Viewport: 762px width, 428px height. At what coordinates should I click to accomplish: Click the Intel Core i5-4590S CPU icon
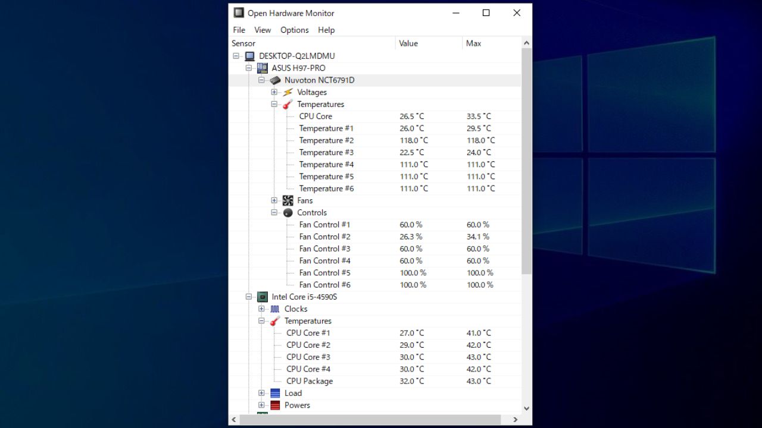(x=263, y=297)
